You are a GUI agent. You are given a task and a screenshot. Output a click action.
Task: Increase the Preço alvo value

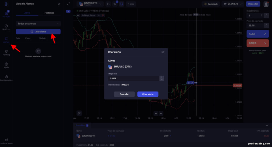(x=162, y=77)
